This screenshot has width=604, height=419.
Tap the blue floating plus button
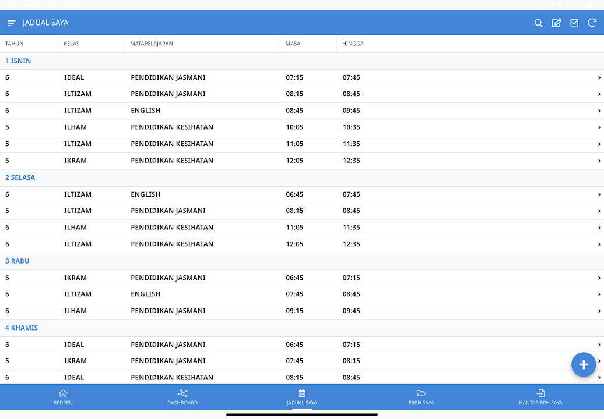583,364
